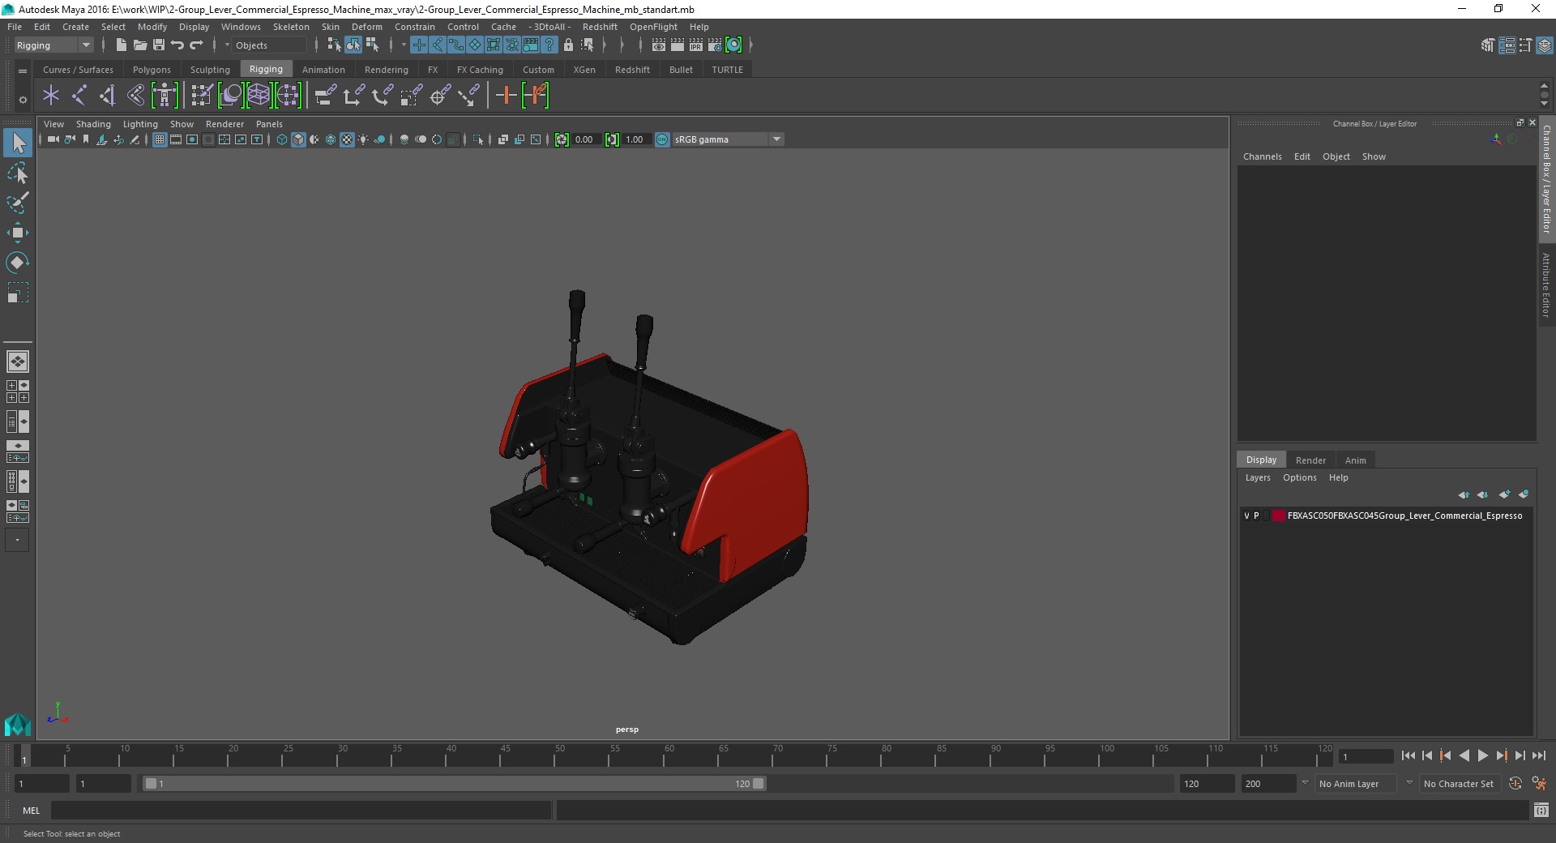Click the Parent constraint shelf icon

click(325, 96)
